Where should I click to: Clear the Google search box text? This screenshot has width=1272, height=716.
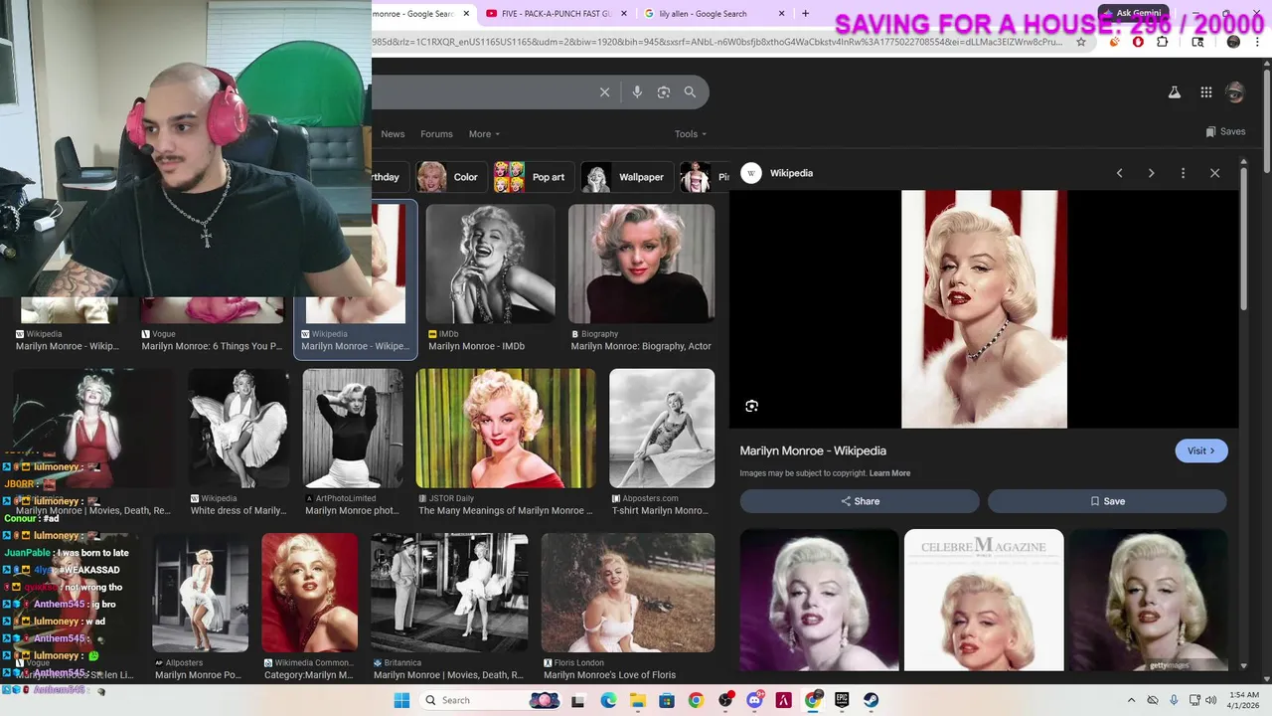(604, 92)
